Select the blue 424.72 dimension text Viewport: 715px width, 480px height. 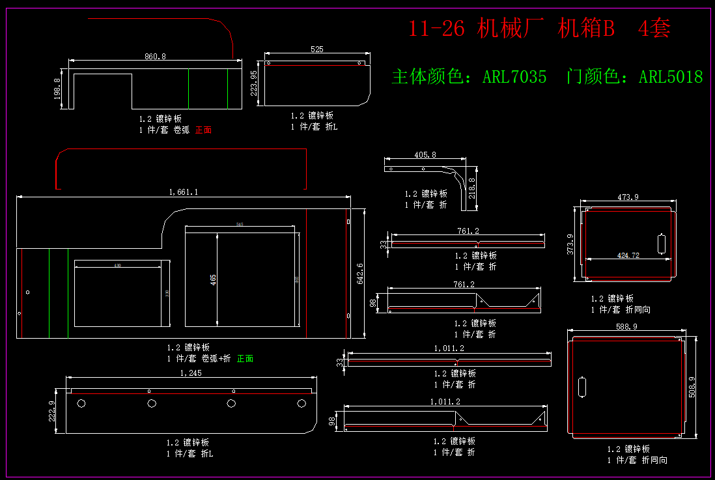click(x=628, y=255)
